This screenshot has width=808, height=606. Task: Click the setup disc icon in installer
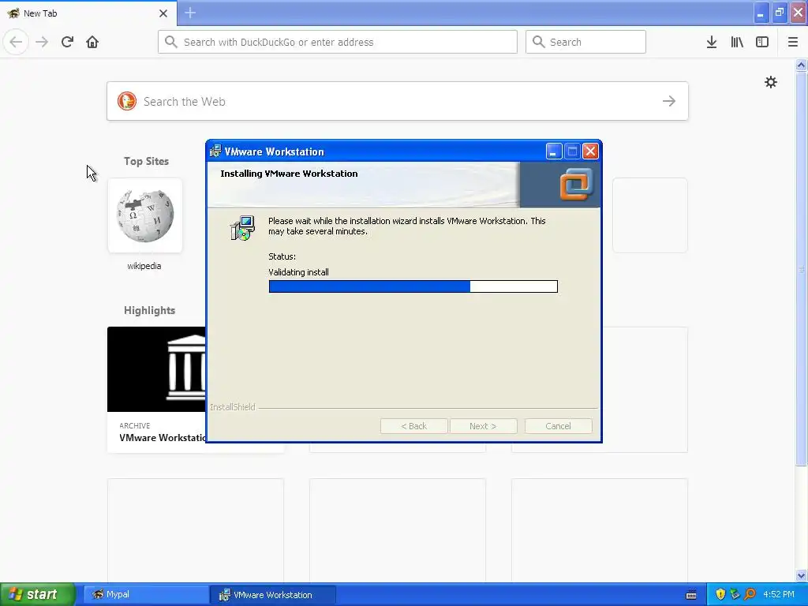[x=242, y=228]
